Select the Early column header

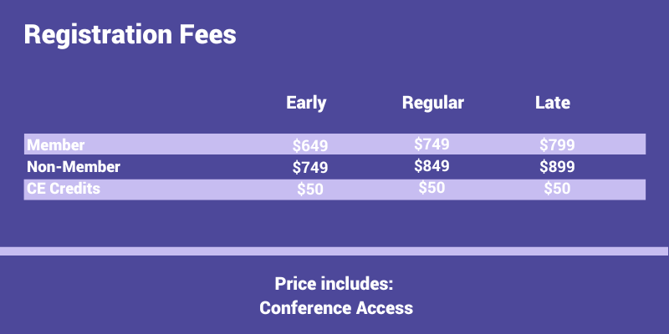coord(306,104)
